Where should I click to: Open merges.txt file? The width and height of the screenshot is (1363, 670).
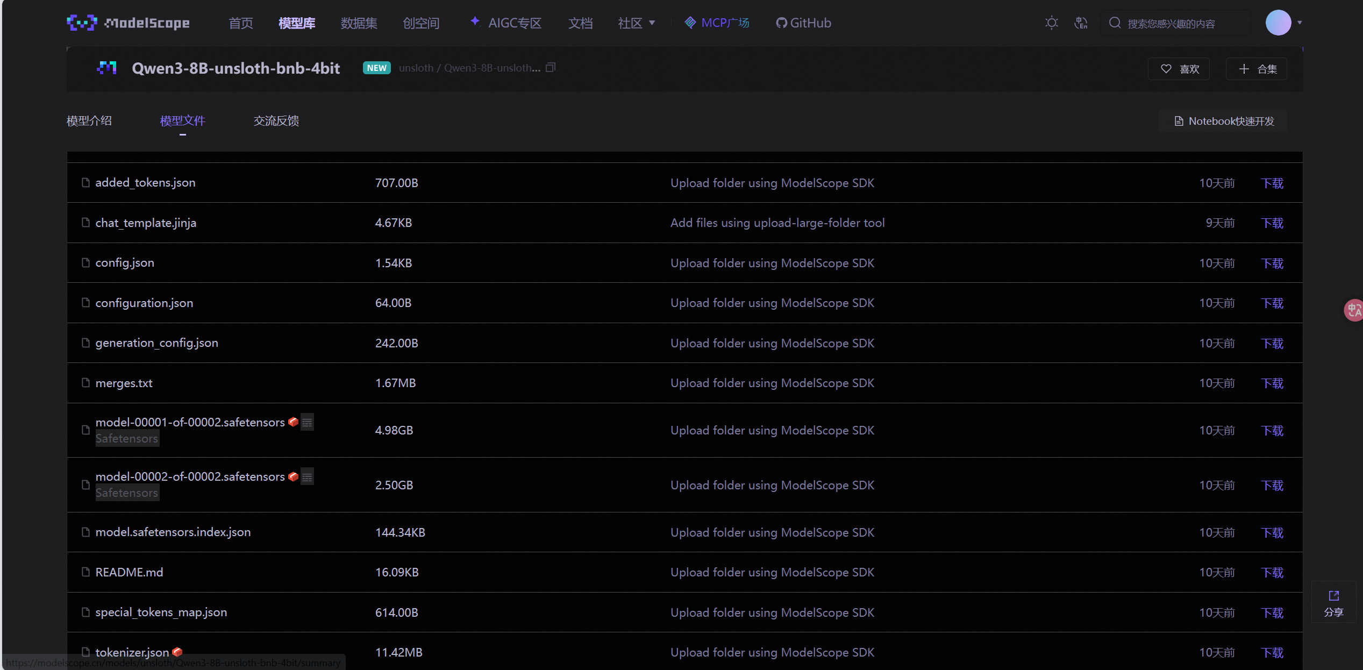[124, 383]
